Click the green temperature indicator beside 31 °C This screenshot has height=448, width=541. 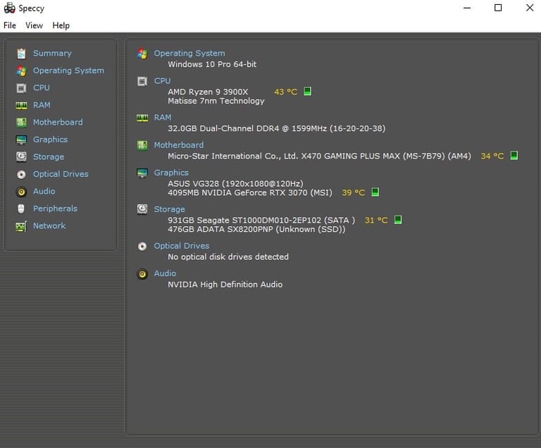[398, 220]
